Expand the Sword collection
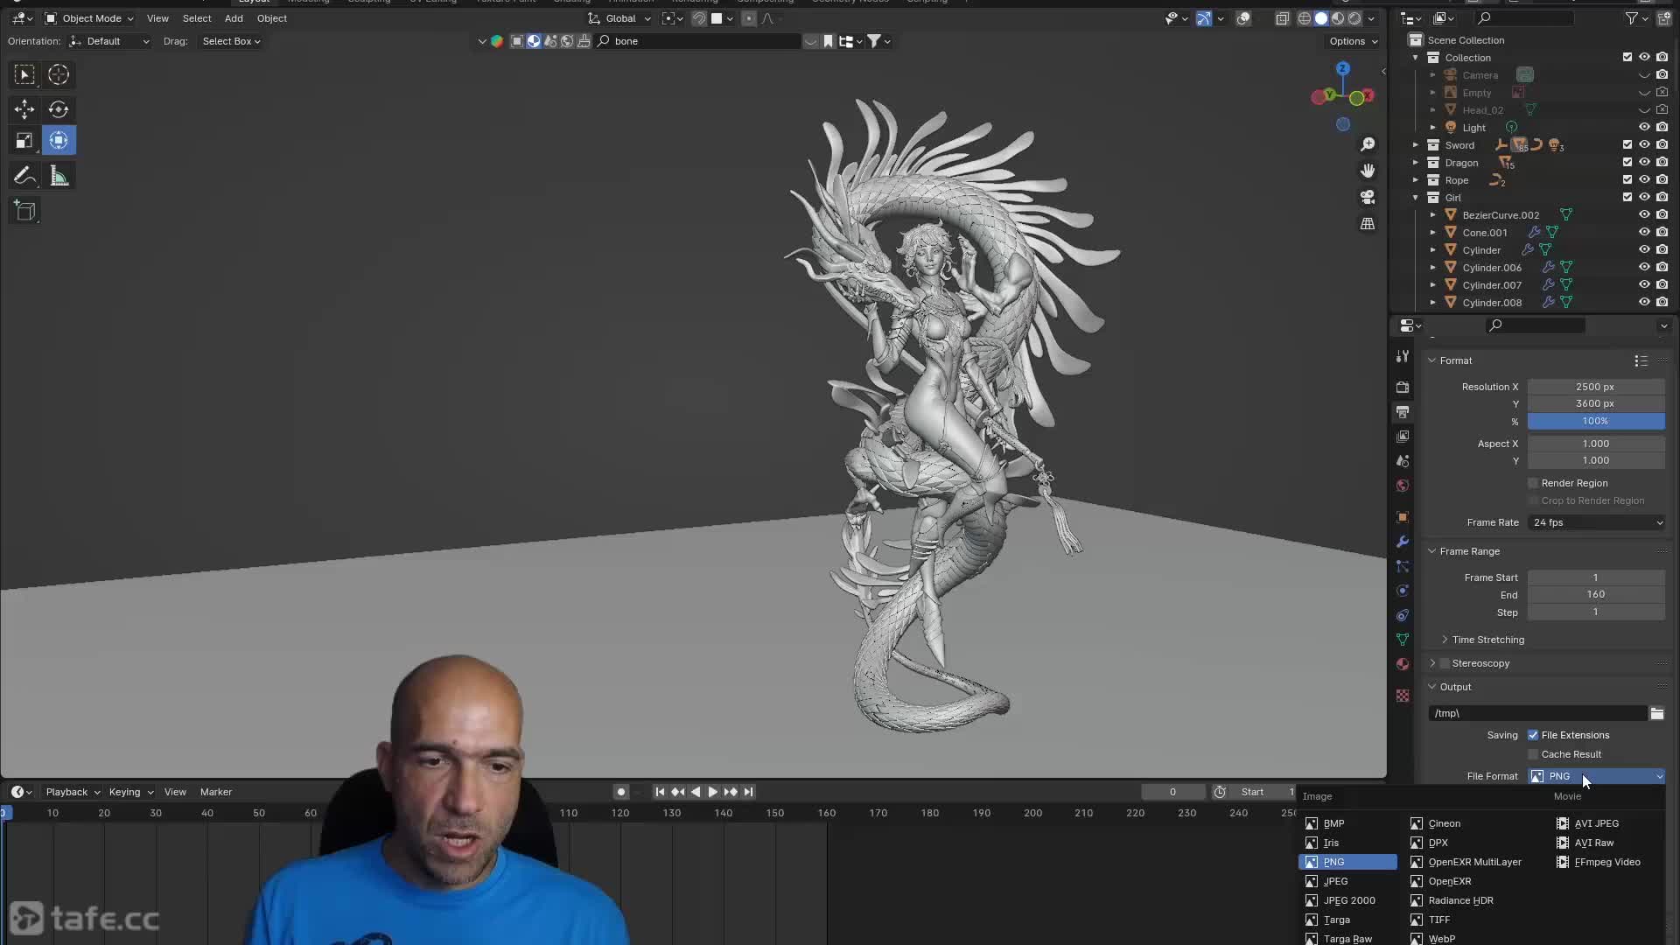Image resolution: width=1680 pixels, height=945 pixels. (x=1416, y=145)
